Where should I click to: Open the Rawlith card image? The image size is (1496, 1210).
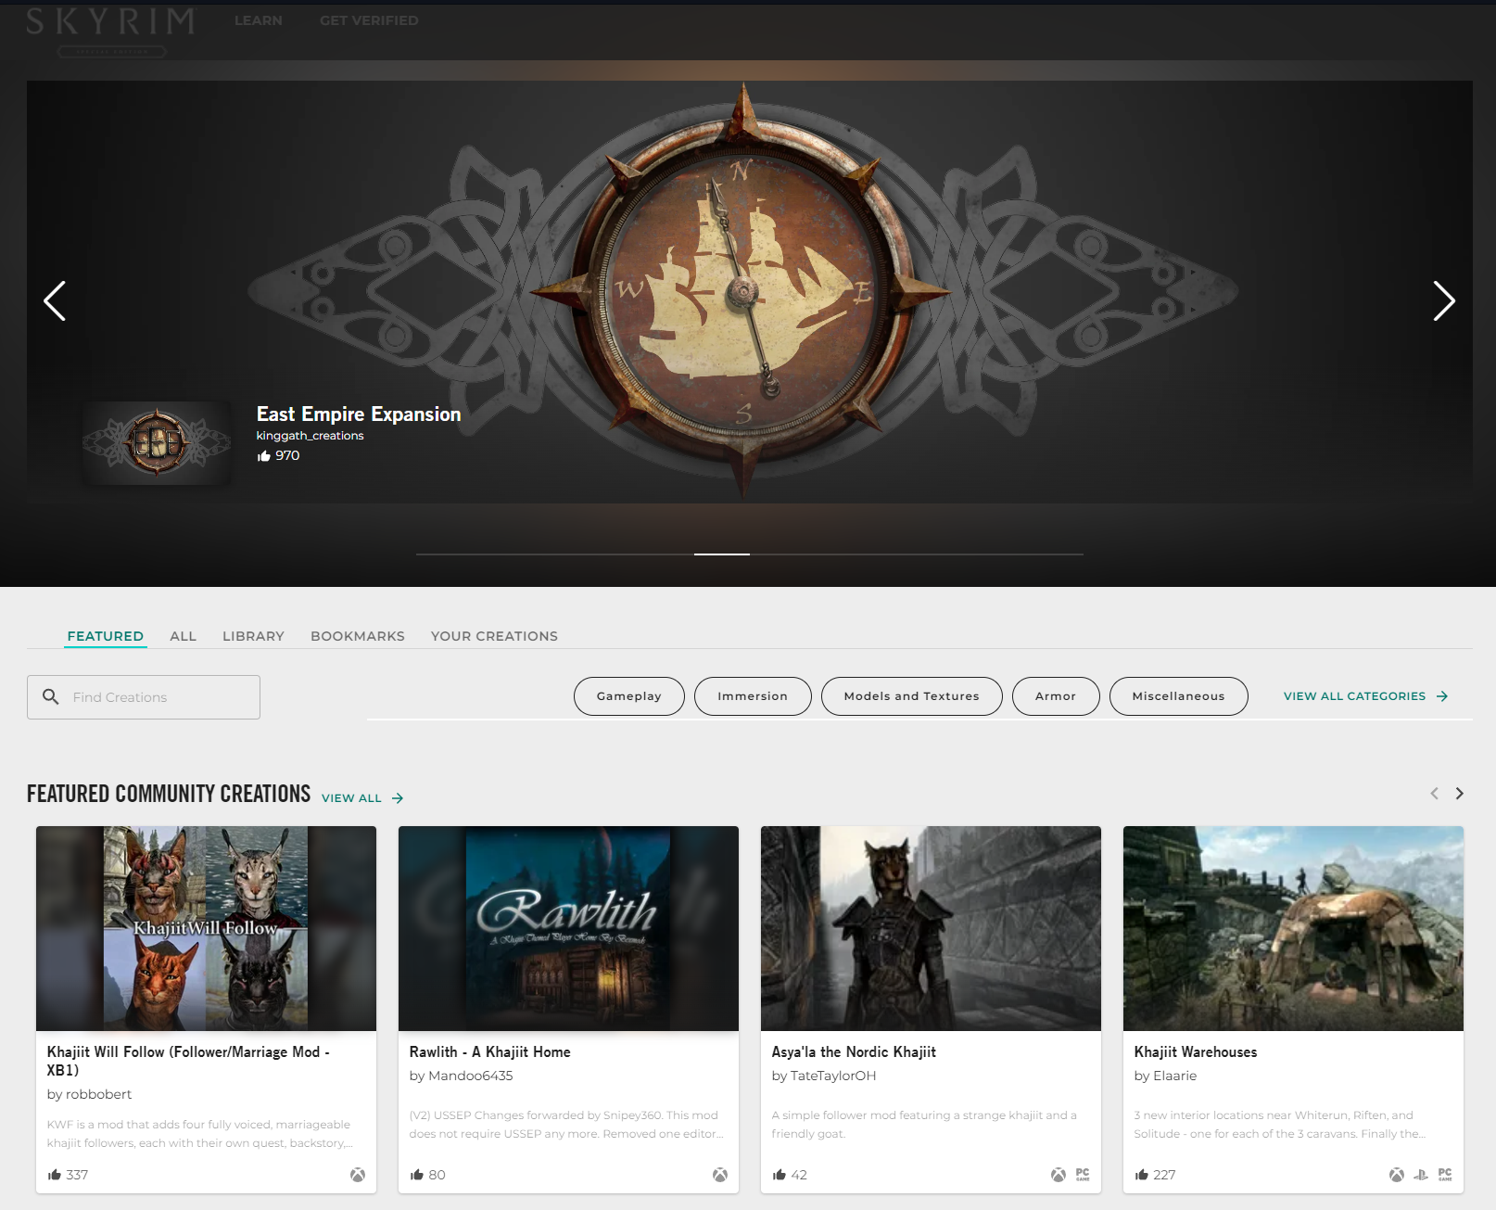tap(568, 928)
